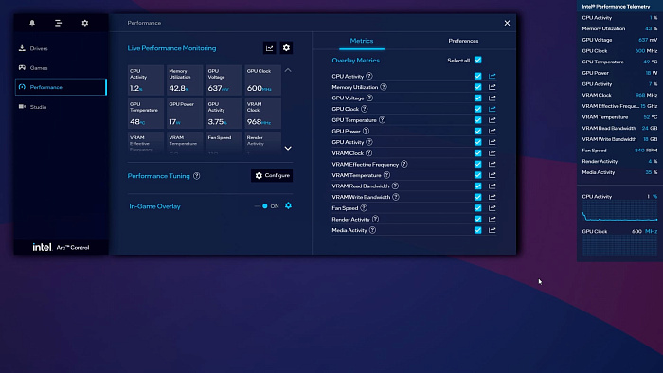Uncheck the GPU Power overlay checkbox

point(477,131)
